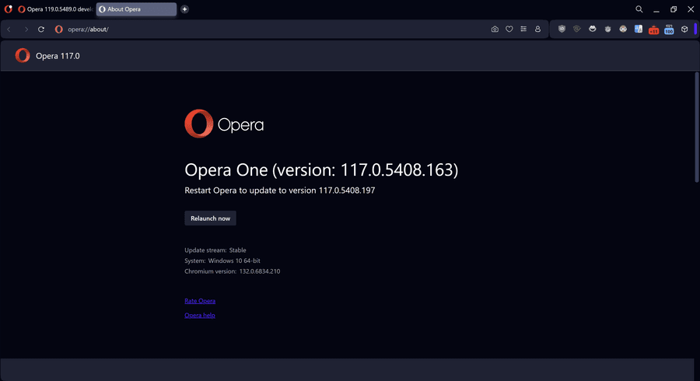Click the purple sidebar strip at toolbar edge
The height and width of the screenshot is (381, 700).
click(695, 29)
